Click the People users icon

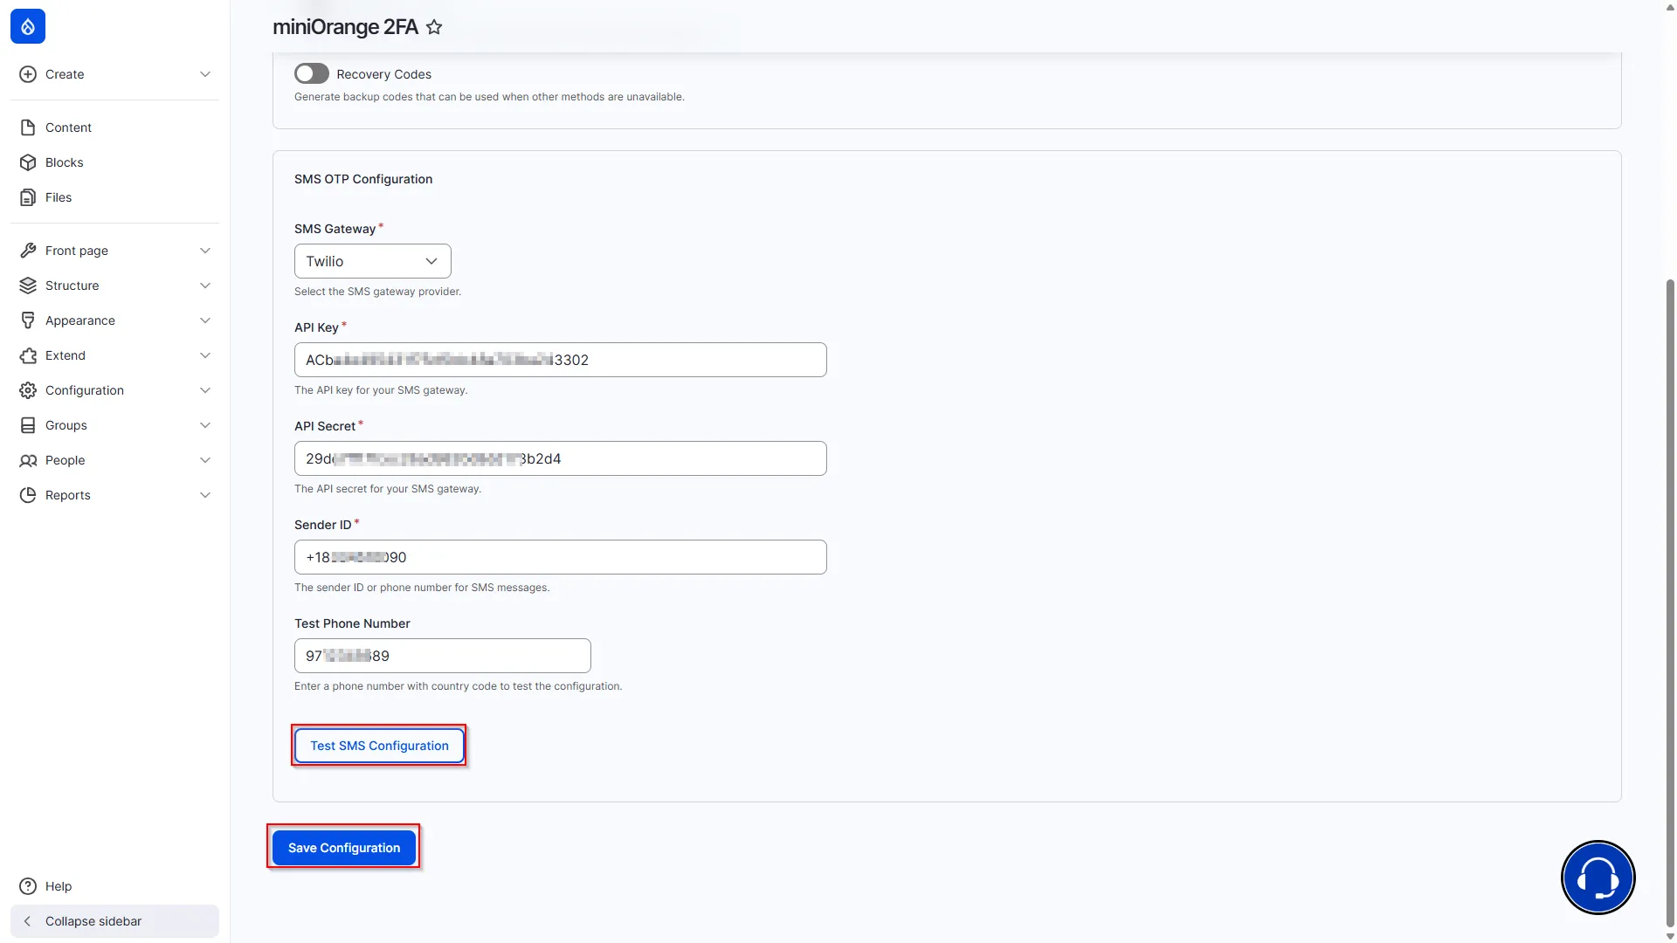(28, 460)
